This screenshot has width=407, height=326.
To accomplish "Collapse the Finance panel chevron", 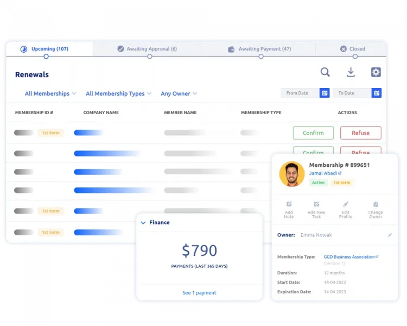I will coord(143,223).
